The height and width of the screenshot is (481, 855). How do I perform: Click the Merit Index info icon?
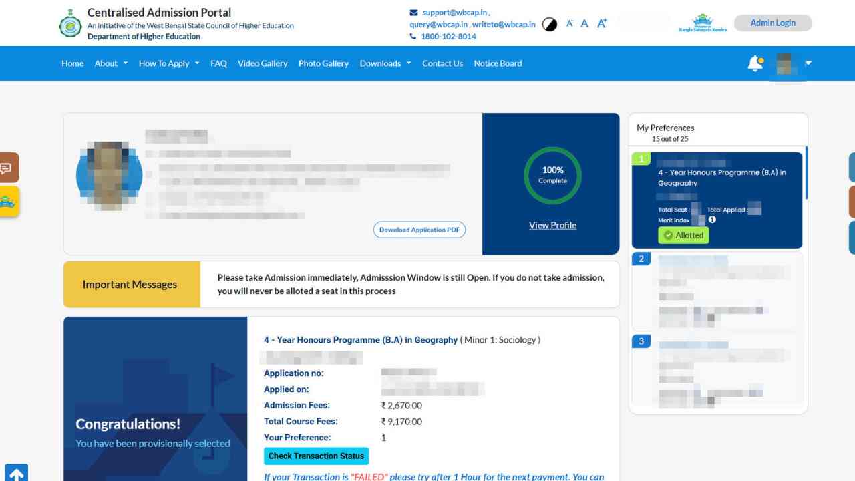[712, 220]
